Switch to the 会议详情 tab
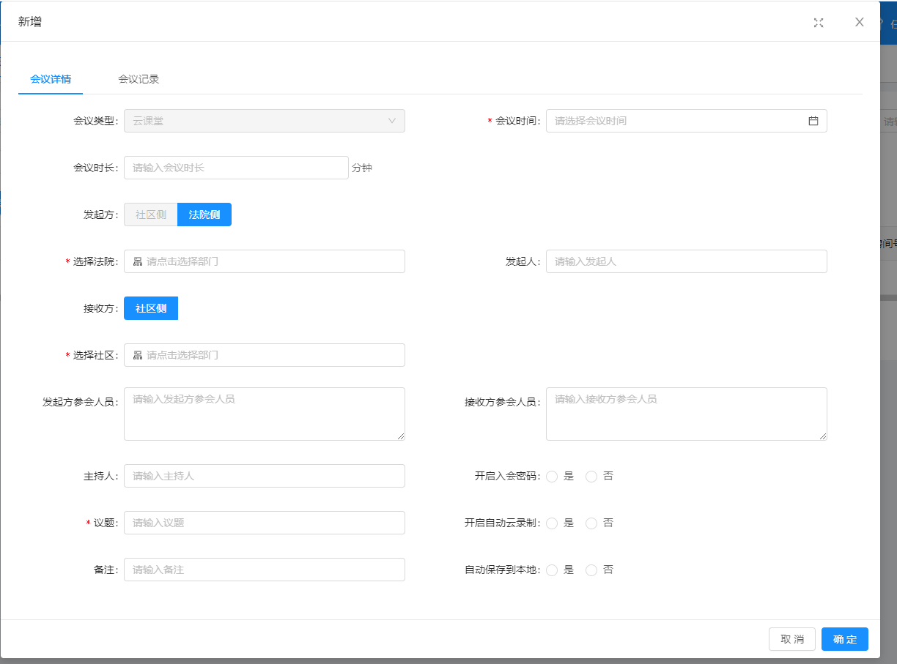This screenshot has height=664, width=897. [51, 79]
